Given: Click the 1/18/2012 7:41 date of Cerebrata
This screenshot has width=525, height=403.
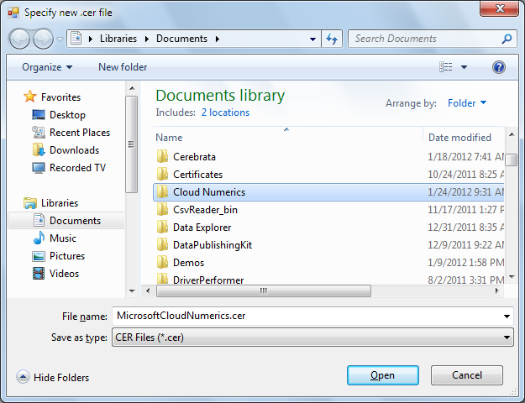Looking at the screenshot, I should 465,157.
